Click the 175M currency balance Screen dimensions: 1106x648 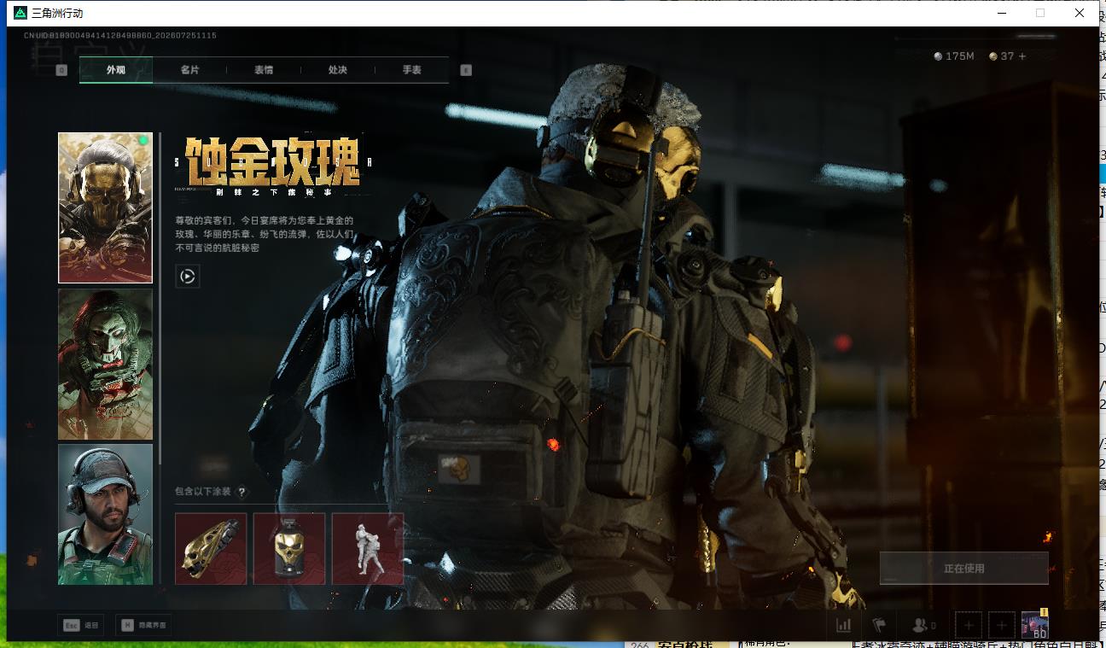click(954, 56)
